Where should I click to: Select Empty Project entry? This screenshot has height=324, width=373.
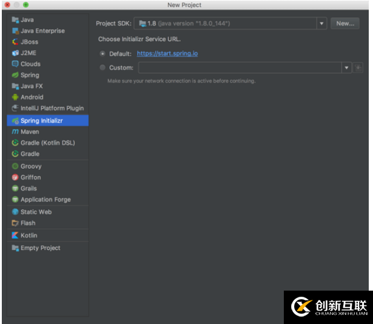[x=48, y=248]
